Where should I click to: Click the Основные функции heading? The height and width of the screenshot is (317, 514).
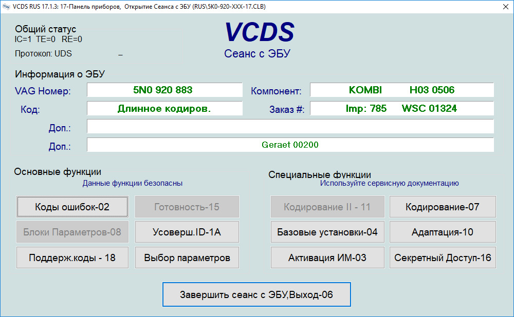click(58, 172)
